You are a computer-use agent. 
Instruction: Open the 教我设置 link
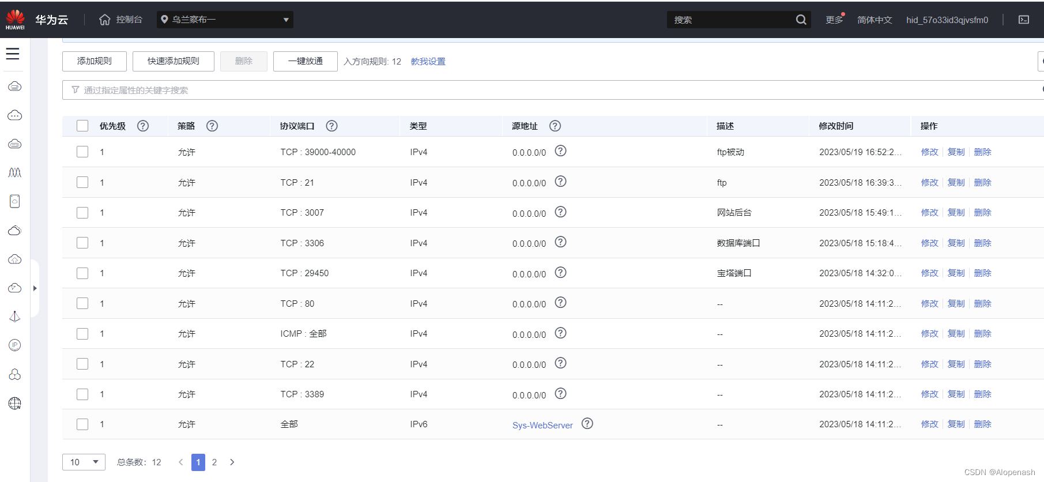[x=428, y=62]
